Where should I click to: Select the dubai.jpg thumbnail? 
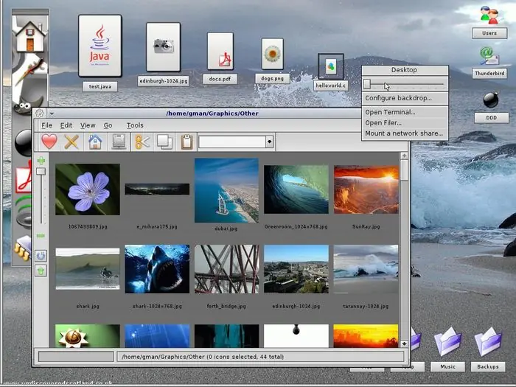click(226, 190)
